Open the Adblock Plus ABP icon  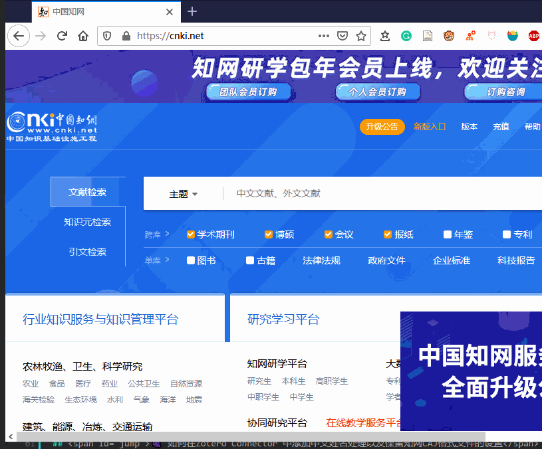click(x=534, y=36)
